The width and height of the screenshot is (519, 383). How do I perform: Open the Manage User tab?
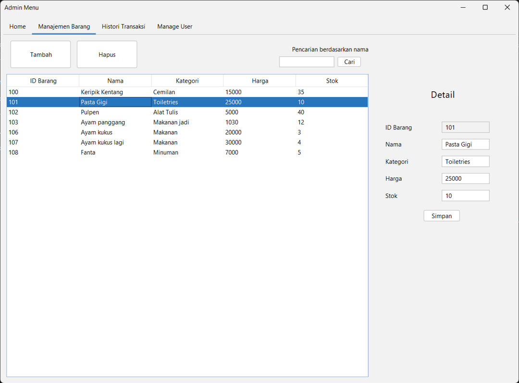[174, 26]
